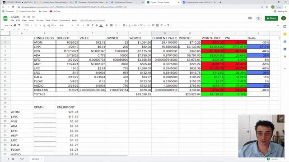Click the create a filter icon

(x=162, y=25)
